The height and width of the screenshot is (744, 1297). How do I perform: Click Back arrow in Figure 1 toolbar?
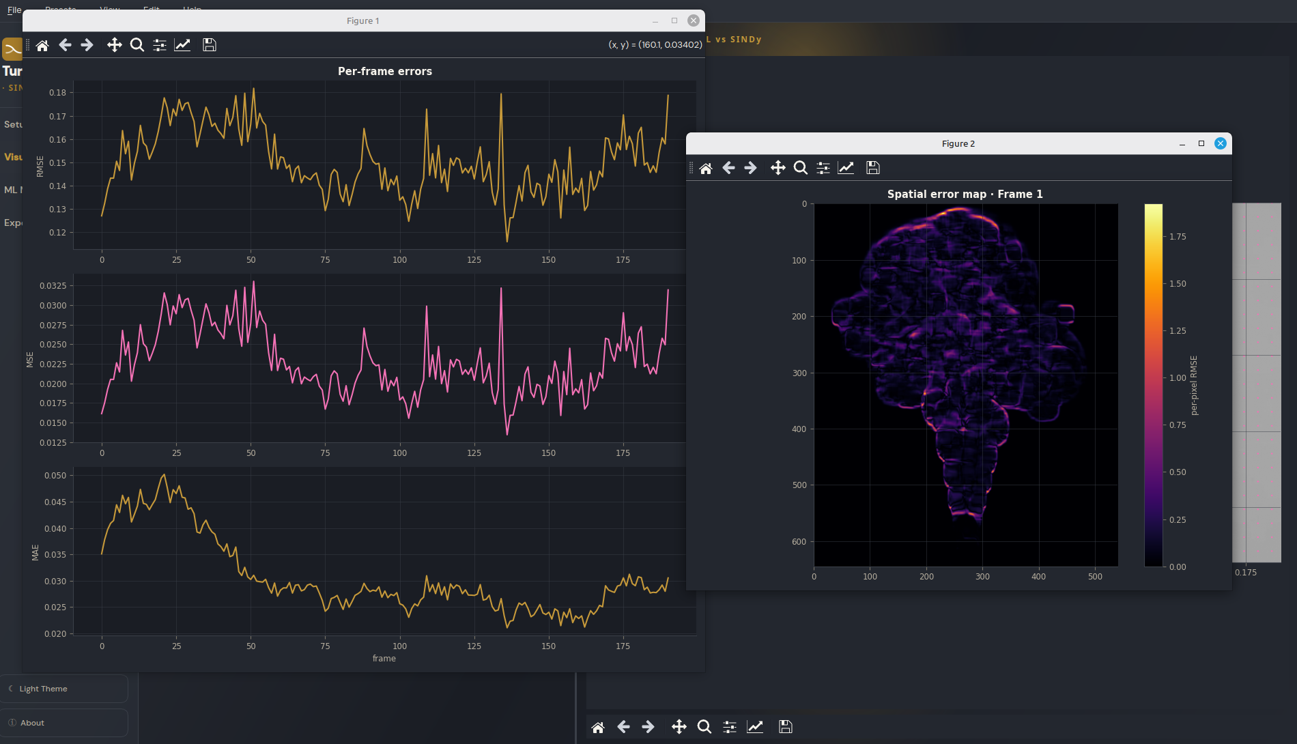click(65, 45)
